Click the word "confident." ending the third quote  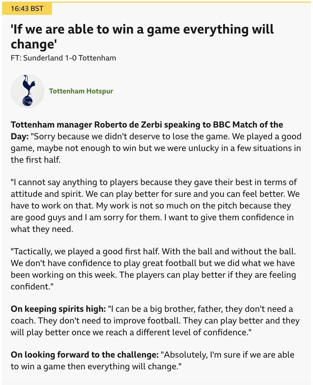[32, 286]
